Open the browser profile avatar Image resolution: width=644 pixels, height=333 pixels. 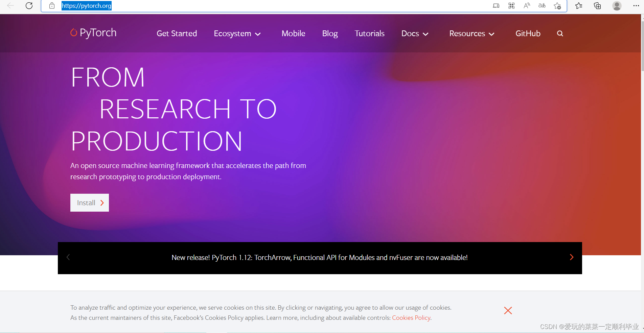tap(617, 6)
